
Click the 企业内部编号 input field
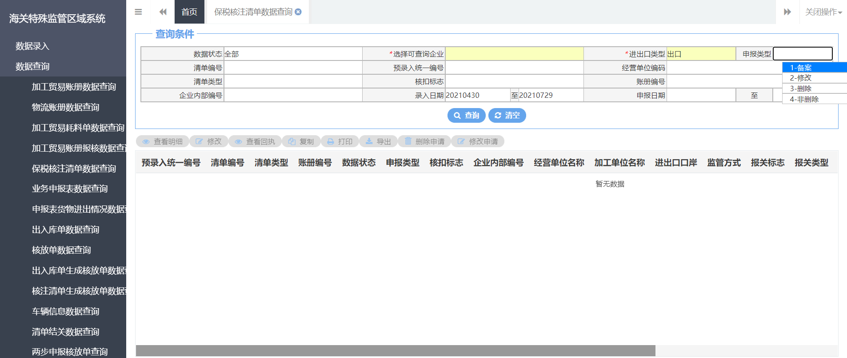(x=293, y=95)
